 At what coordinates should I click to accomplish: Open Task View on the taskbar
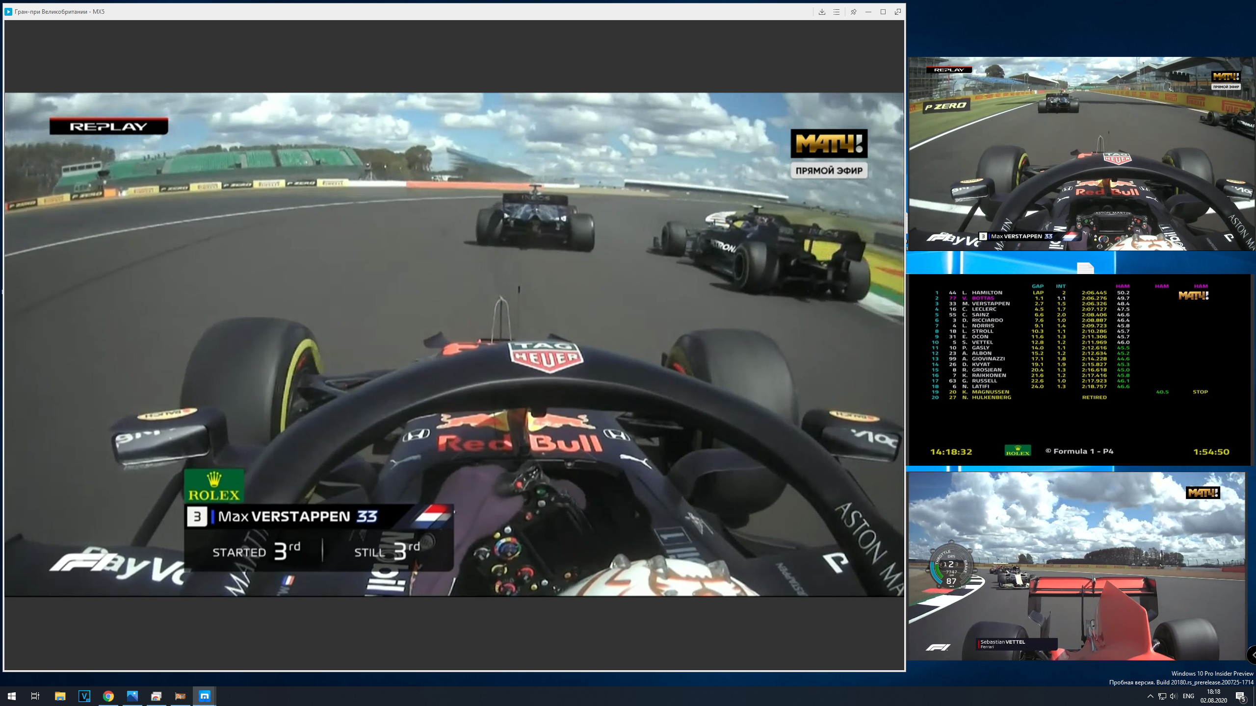[x=35, y=696]
